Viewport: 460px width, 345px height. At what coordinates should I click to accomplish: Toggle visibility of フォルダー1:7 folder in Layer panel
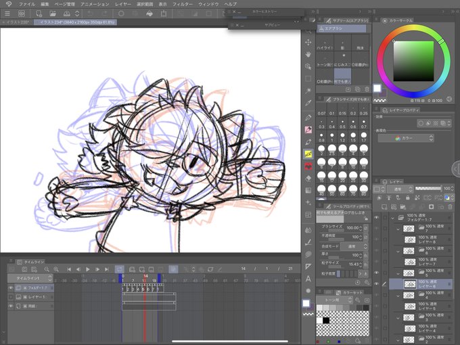(x=376, y=218)
